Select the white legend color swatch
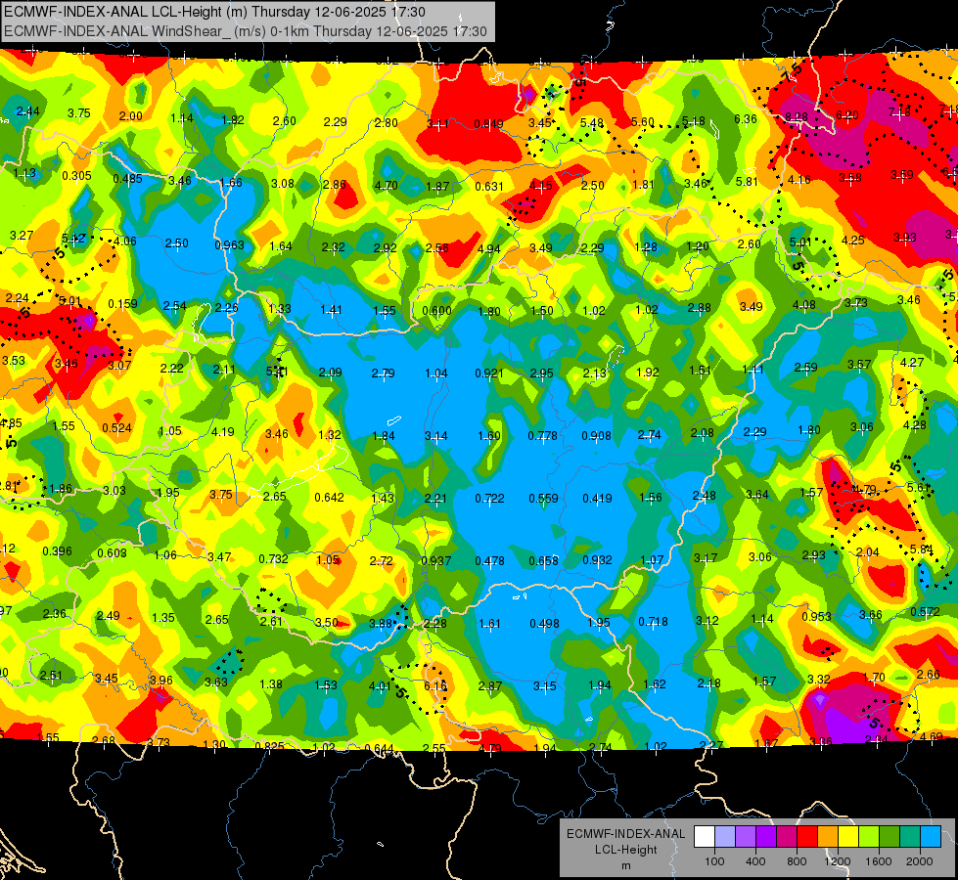The width and height of the screenshot is (958, 880). (x=705, y=837)
